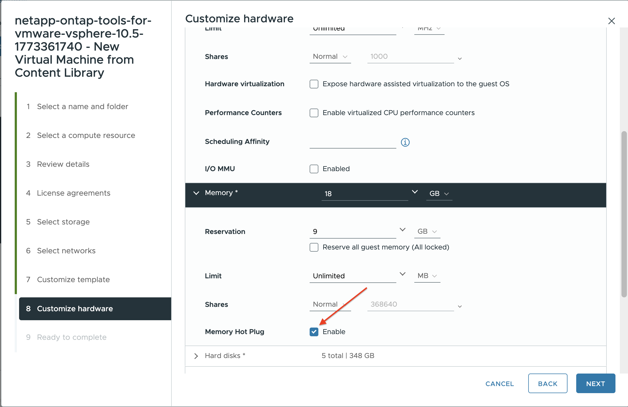The width and height of the screenshot is (628, 407).
Task: Open the memory Limit MB unit dropdown
Action: 427,276
